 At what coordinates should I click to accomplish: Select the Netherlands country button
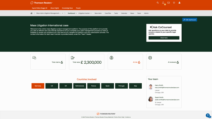tap(79, 86)
